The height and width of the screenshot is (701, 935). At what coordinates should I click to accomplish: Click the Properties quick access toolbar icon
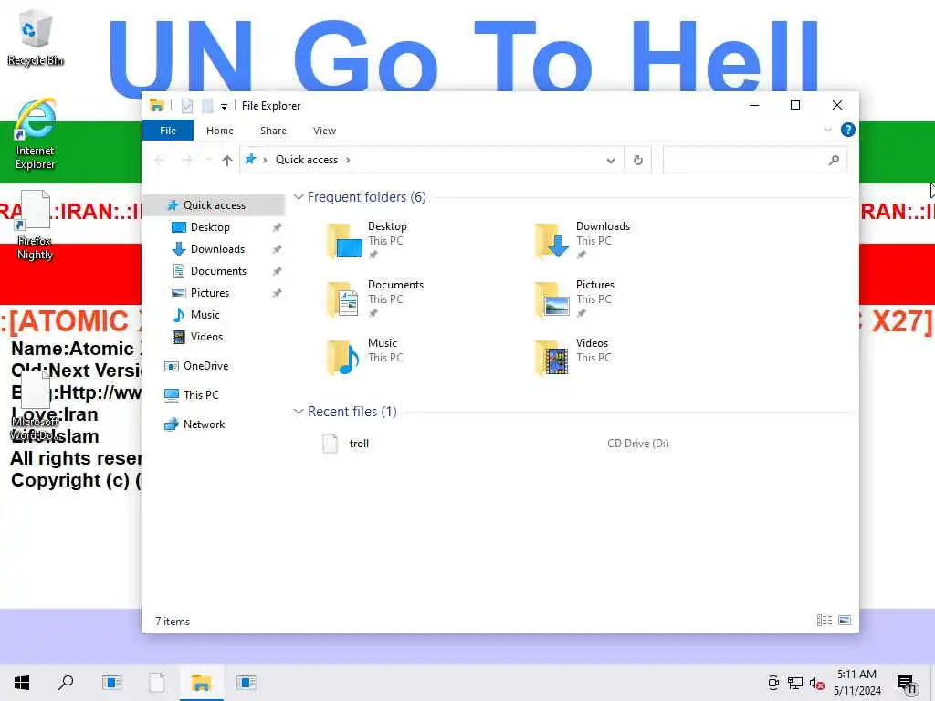(186, 106)
